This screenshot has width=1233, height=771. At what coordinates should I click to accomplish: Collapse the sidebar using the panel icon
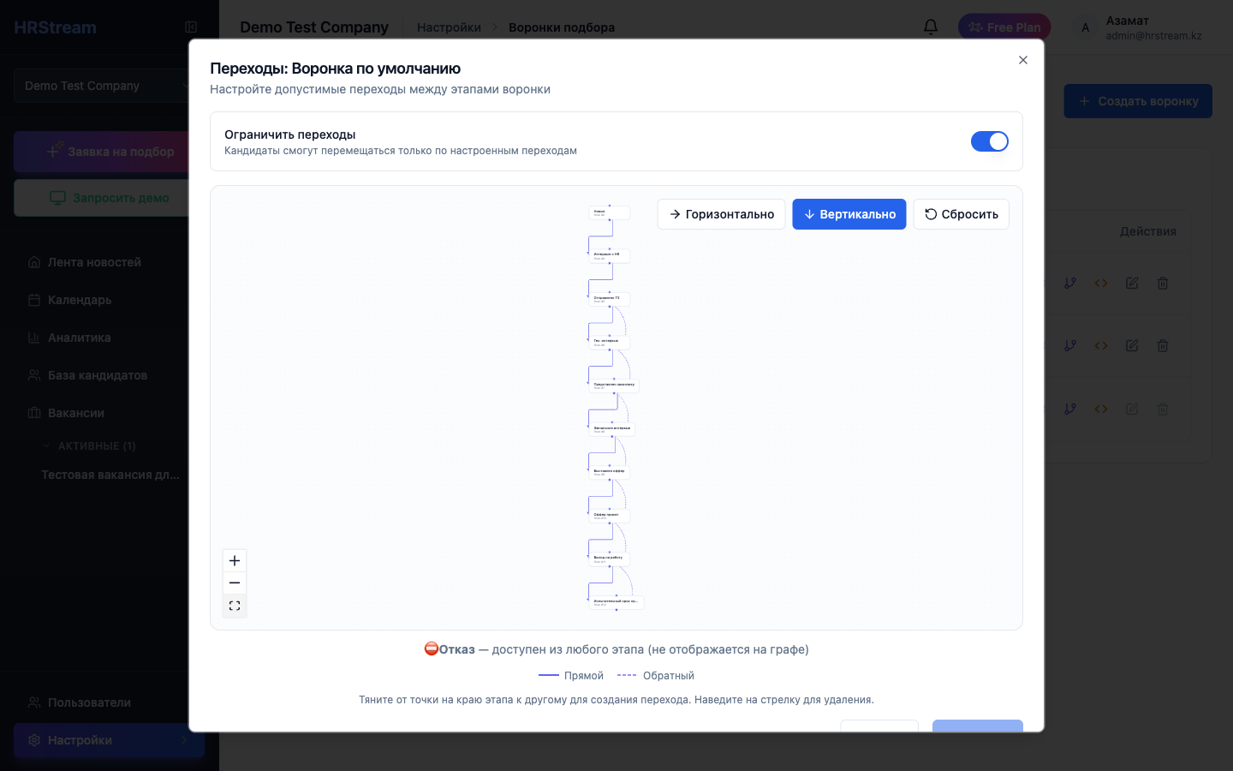click(191, 27)
